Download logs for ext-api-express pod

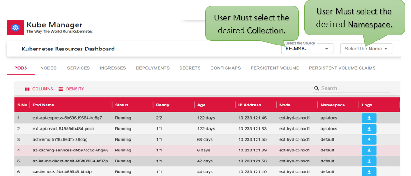(x=369, y=118)
